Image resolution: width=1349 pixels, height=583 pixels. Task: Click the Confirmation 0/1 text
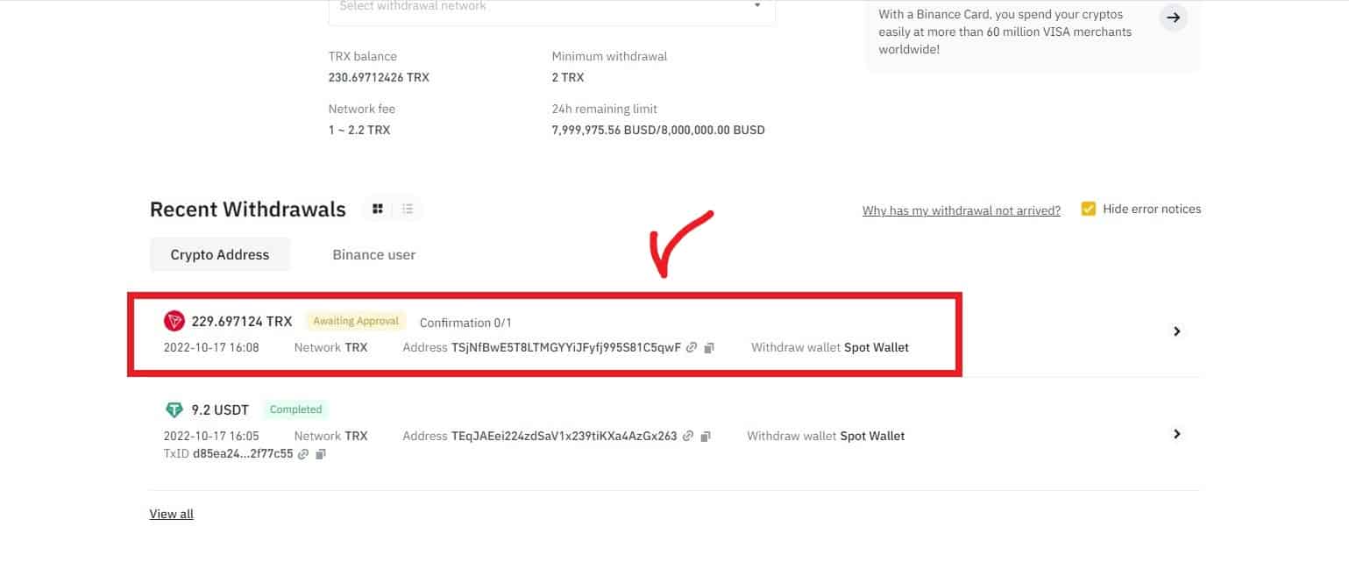tap(465, 323)
